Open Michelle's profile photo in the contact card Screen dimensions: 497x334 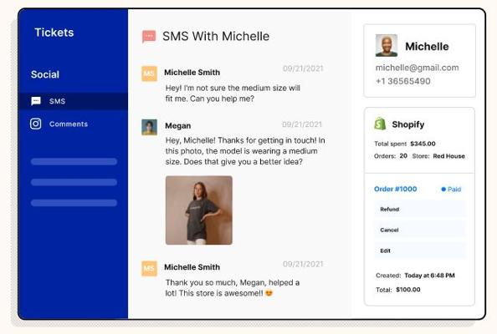point(387,46)
